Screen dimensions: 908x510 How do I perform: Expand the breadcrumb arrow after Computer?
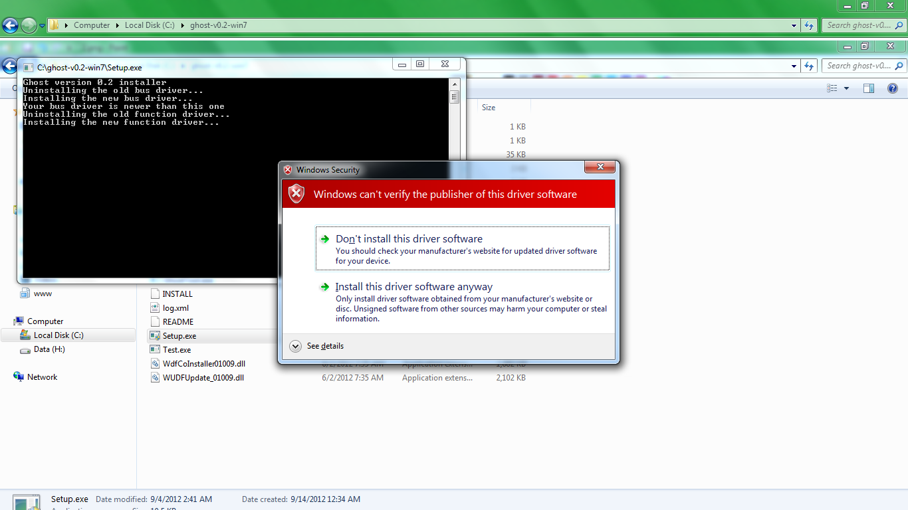pyautogui.click(x=117, y=25)
